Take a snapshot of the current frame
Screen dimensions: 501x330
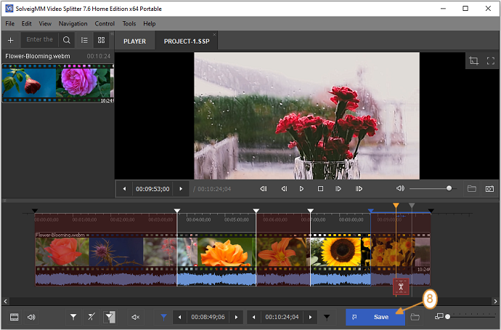click(x=489, y=189)
